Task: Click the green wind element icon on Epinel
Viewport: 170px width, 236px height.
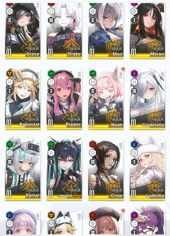Action: coord(10,144)
